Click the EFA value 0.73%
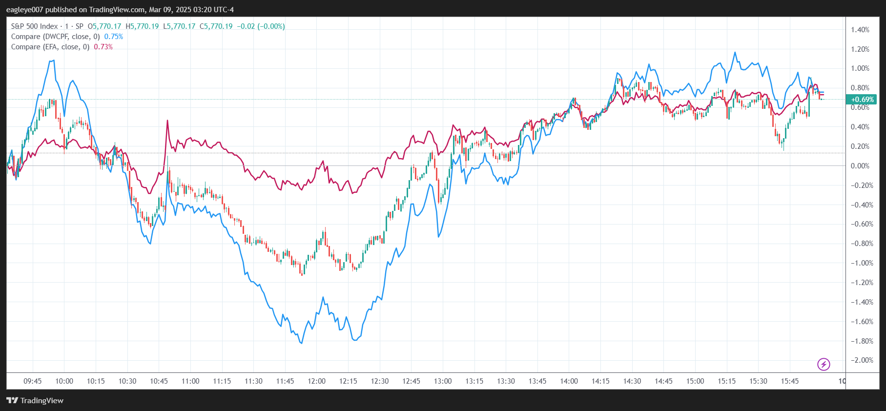This screenshot has width=886, height=411. pyautogui.click(x=103, y=47)
